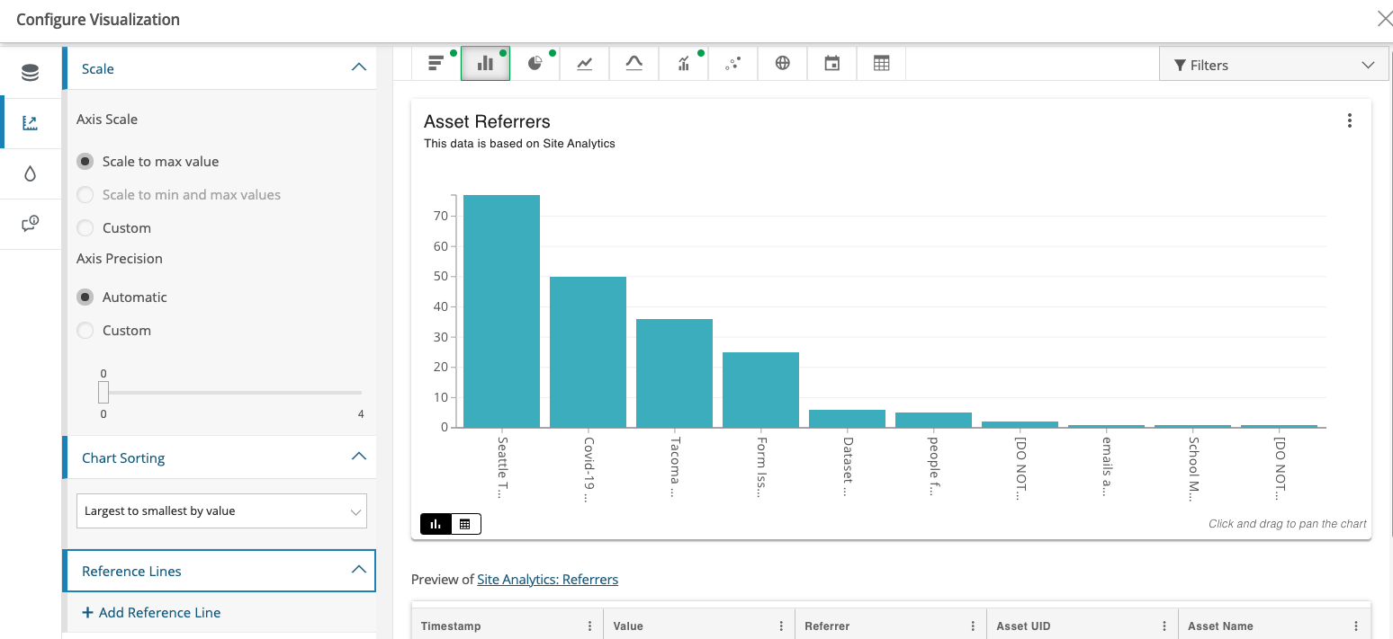Open the chart sorting dropdown

tap(221, 510)
